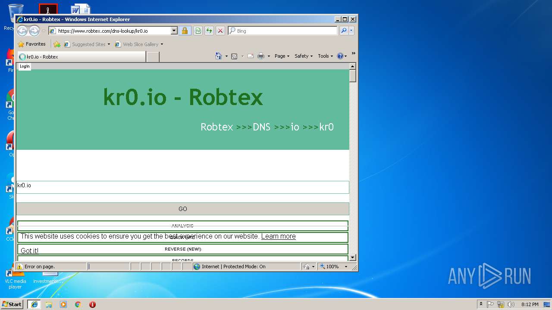Click scrollbar down arrow
The image size is (552, 310).
pos(353,257)
